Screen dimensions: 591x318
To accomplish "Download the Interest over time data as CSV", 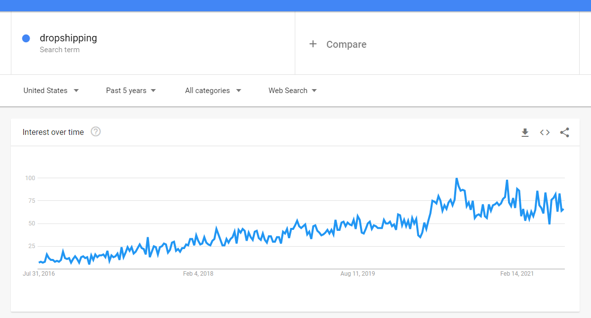I will pyautogui.click(x=525, y=132).
